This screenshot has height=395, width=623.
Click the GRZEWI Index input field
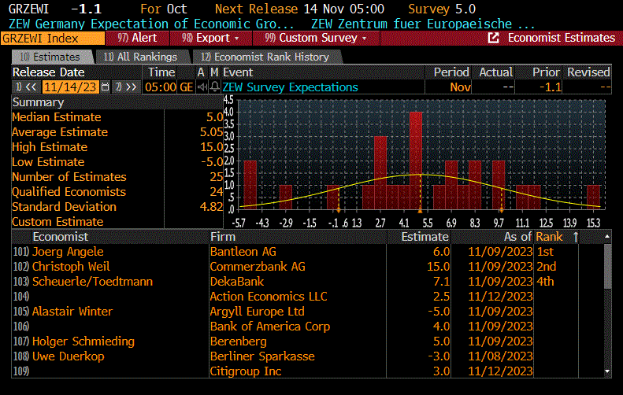coord(53,39)
